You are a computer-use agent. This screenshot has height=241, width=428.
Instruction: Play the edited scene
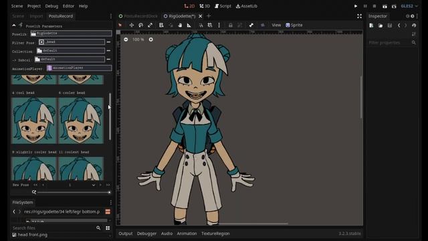(385, 6)
